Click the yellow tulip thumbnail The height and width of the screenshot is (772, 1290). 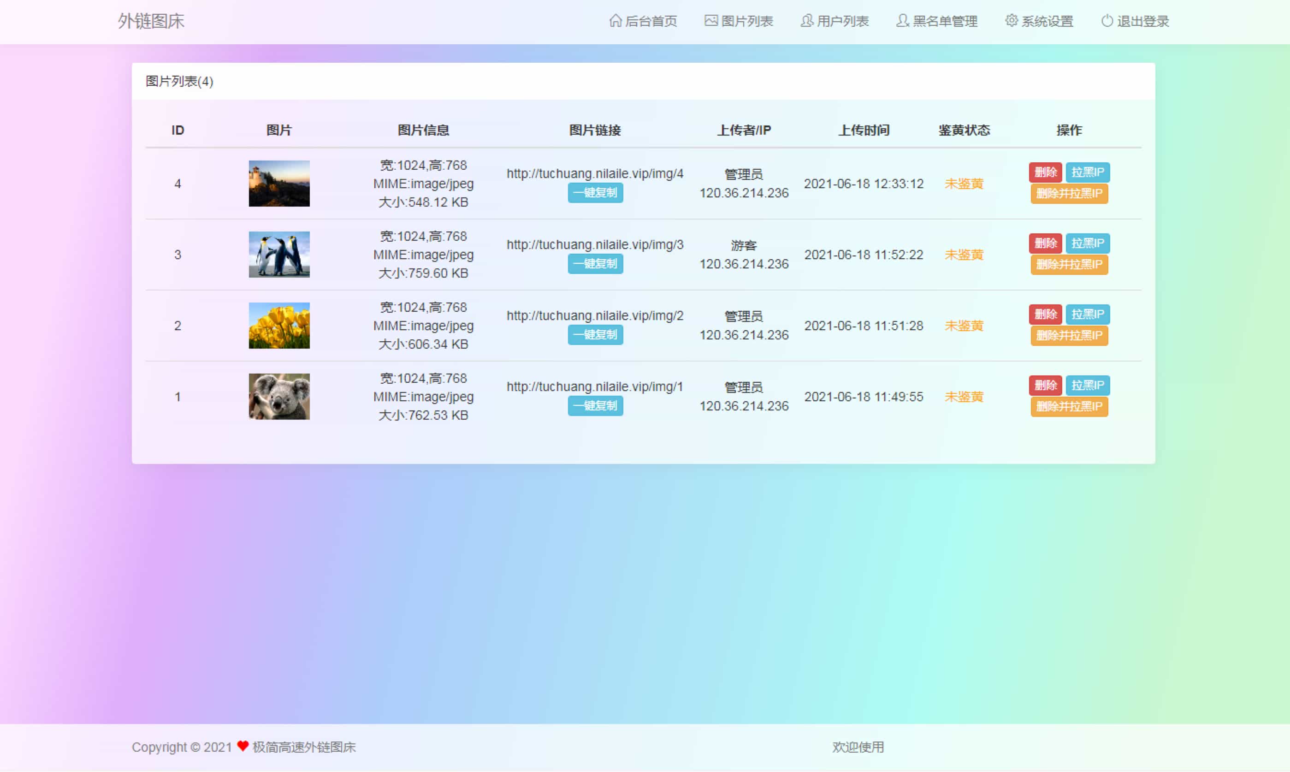(x=278, y=326)
